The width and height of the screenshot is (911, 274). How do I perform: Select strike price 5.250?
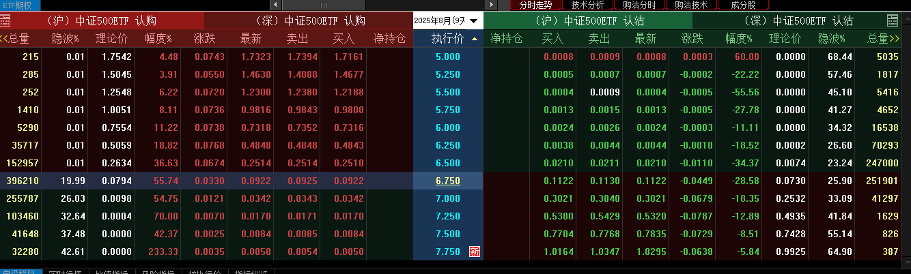pyautogui.click(x=447, y=74)
